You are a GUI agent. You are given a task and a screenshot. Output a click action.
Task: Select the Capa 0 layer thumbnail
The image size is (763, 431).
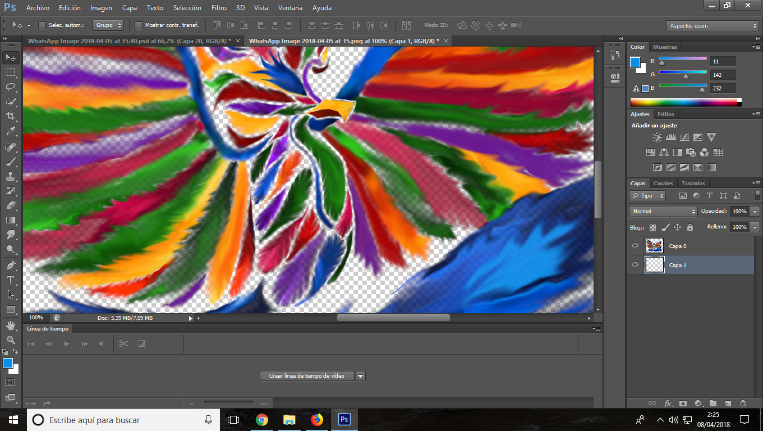(x=655, y=246)
